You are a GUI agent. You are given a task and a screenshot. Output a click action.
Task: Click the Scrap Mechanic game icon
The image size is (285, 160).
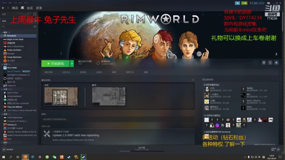tap(5, 57)
